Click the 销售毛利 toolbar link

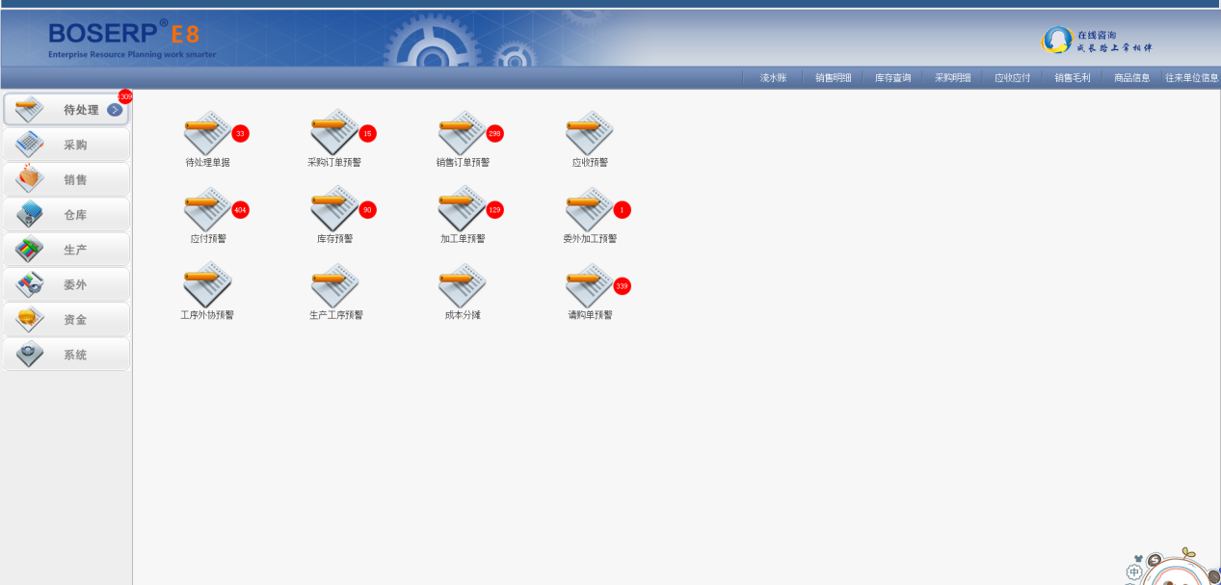(1072, 78)
